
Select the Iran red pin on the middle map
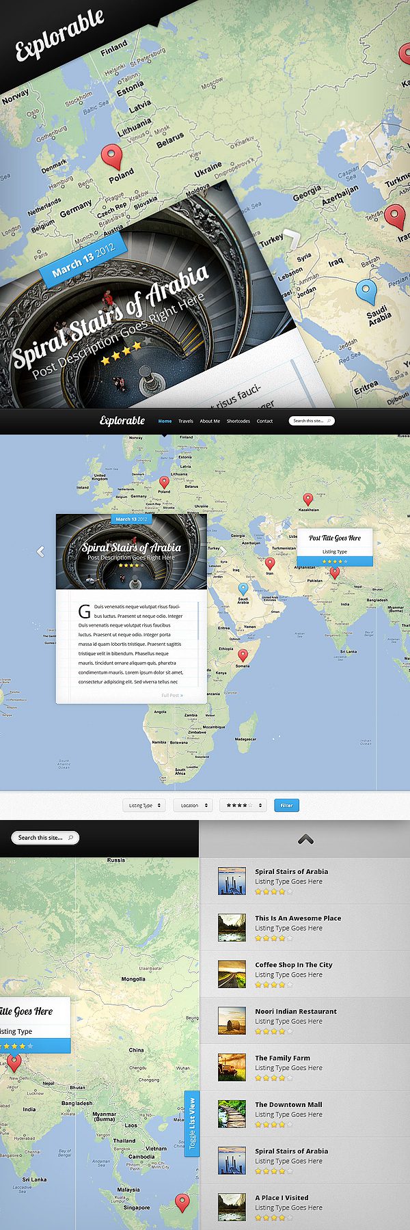pyautogui.click(x=270, y=564)
